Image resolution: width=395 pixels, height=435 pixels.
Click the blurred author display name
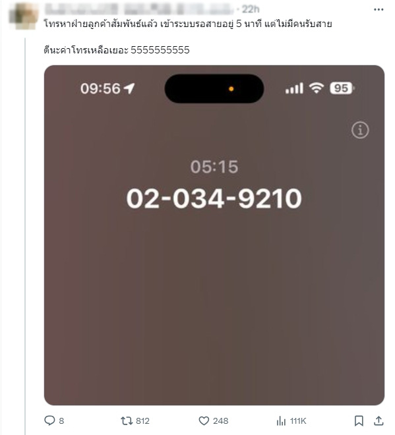click(x=138, y=9)
